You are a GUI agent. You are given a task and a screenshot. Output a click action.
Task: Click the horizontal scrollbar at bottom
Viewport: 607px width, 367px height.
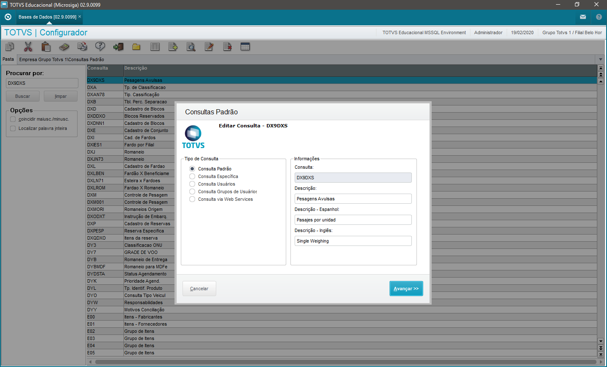[x=346, y=362]
